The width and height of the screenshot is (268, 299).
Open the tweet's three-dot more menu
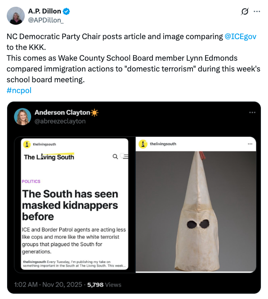click(x=257, y=11)
